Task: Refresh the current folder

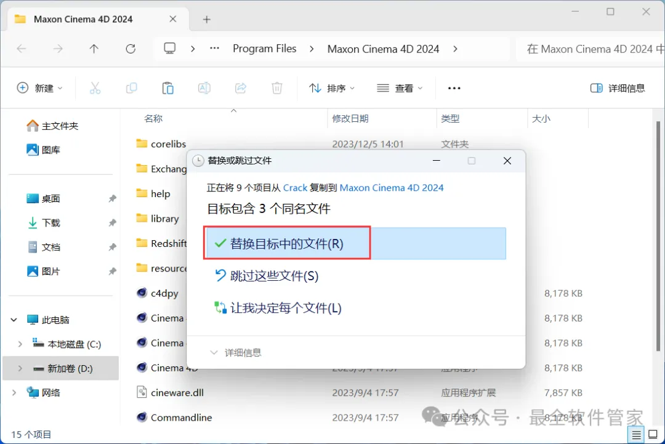Action: (131, 49)
